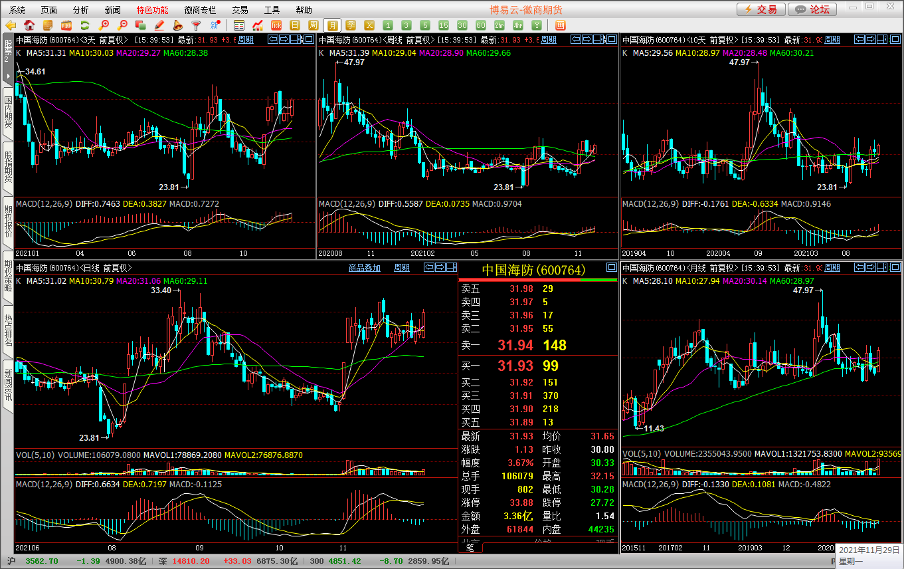Click the 商品叠加 link

(x=365, y=268)
